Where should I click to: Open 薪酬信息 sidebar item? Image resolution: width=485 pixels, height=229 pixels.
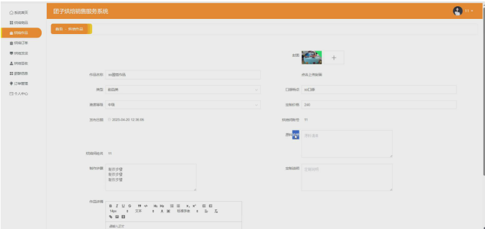(19, 74)
